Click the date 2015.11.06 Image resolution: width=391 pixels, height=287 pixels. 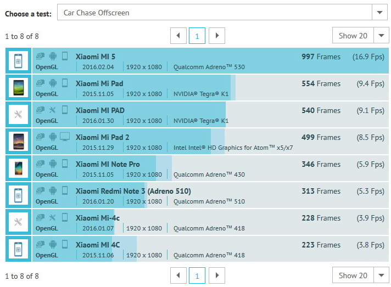click(98, 255)
